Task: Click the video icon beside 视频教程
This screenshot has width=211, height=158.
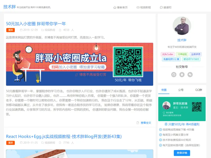Action: 138,7
